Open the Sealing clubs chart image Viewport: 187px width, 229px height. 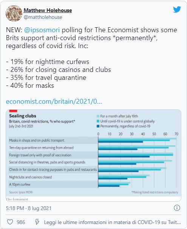coord(93,156)
